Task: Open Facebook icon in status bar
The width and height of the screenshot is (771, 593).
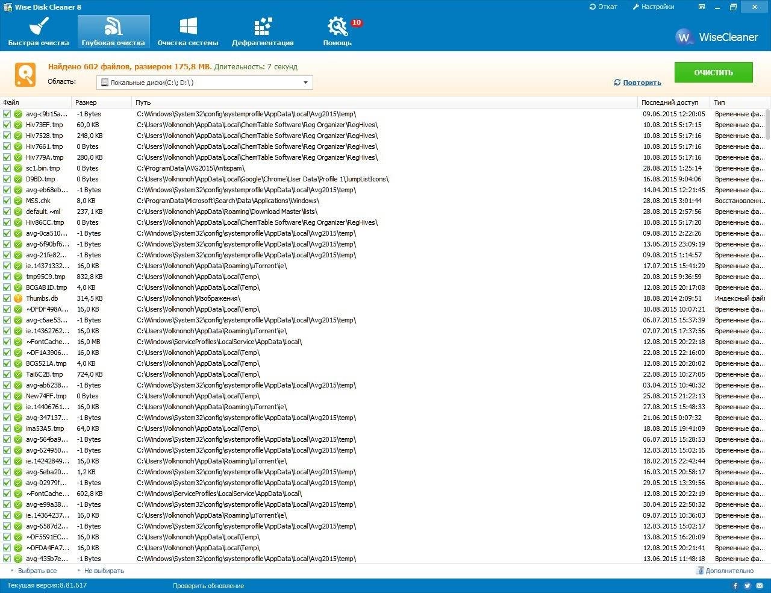Action: click(x=735, y=586)
